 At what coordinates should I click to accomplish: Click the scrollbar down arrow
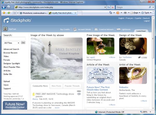point(153,108)
